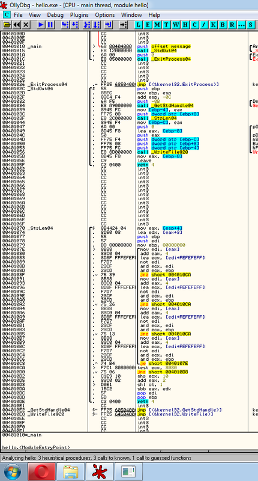Click the Step over toolbar icon
This screenshot has width=258, height=481.
(74, 25)
